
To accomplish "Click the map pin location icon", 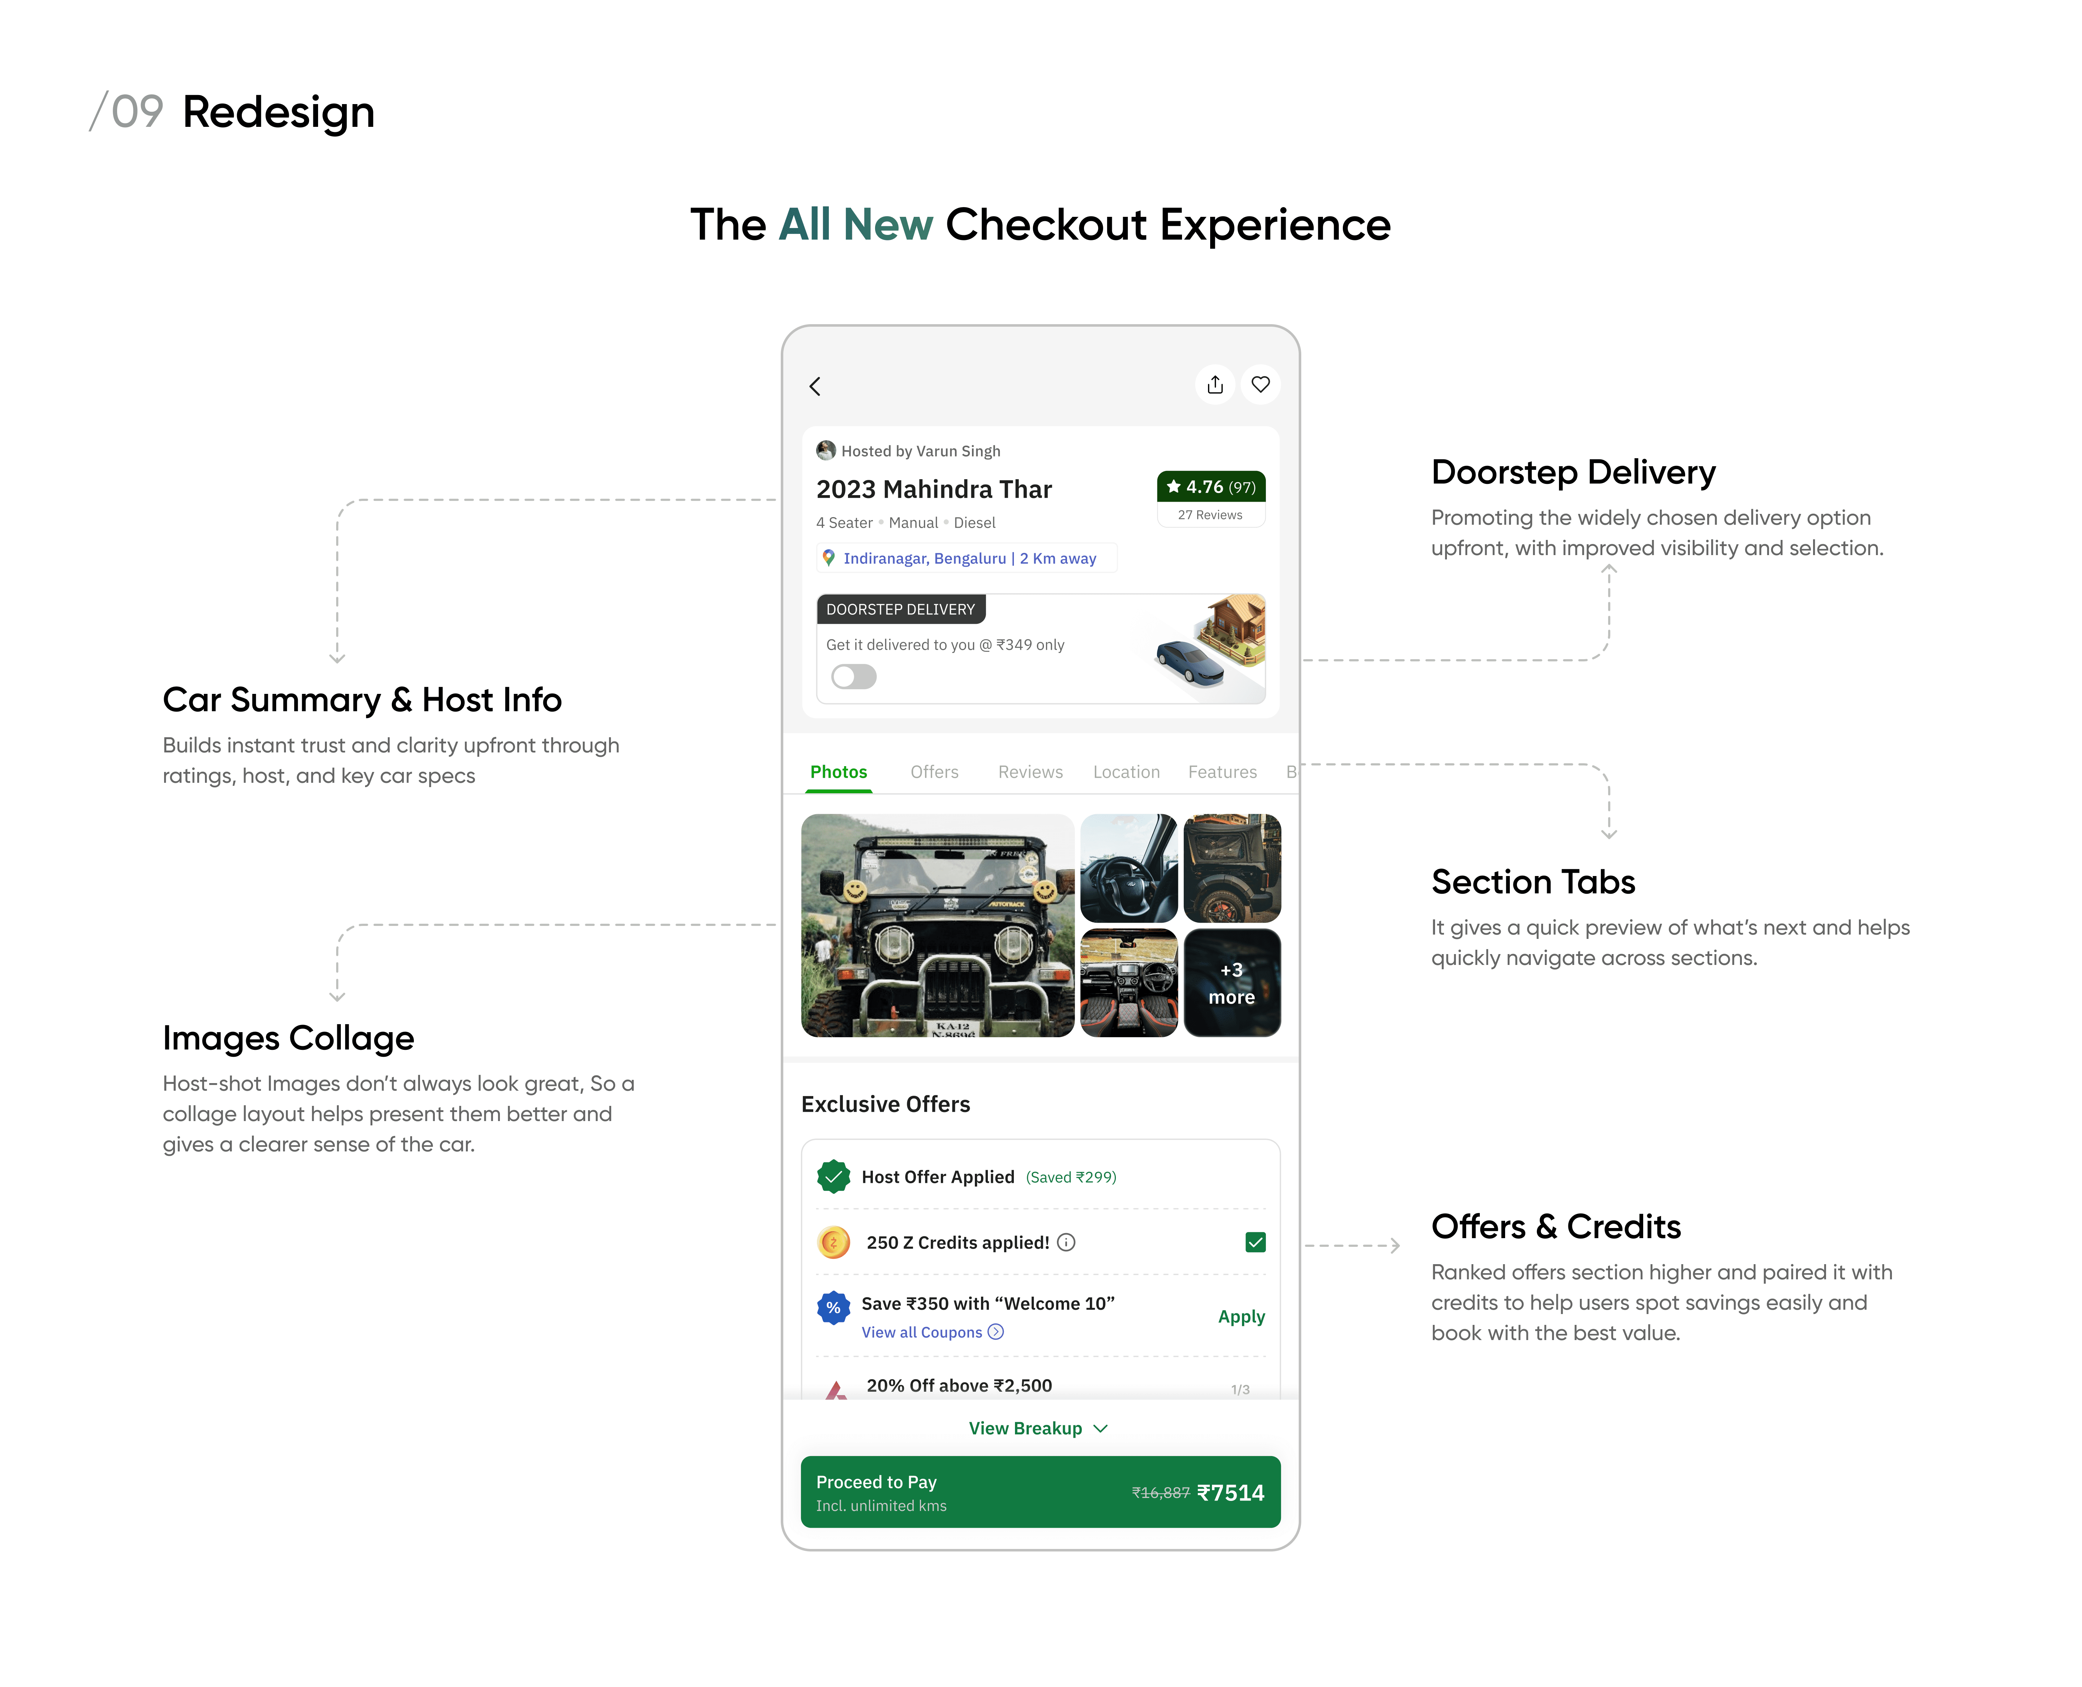I will pos(828,558).
